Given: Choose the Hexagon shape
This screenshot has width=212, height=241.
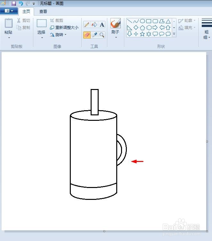Looking at the screenshot, I should [149, 28].
